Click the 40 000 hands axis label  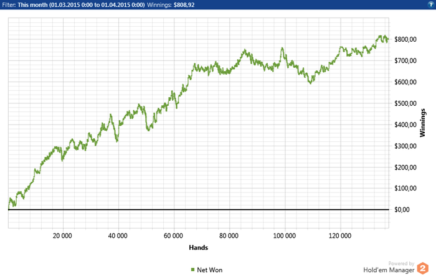coord(118,236)
